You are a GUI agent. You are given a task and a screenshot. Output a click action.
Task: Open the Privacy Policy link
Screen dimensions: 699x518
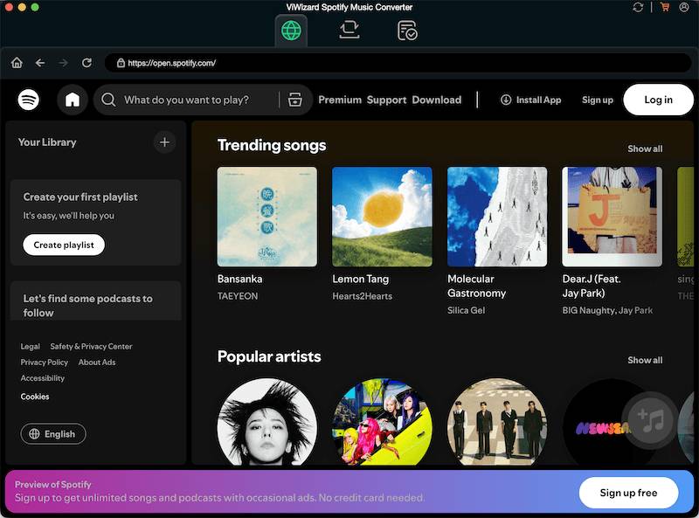(45, 362)
